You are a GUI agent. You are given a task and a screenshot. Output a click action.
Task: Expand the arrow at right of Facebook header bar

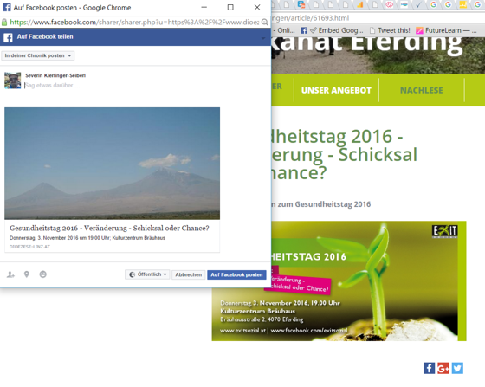click(263, 38)
